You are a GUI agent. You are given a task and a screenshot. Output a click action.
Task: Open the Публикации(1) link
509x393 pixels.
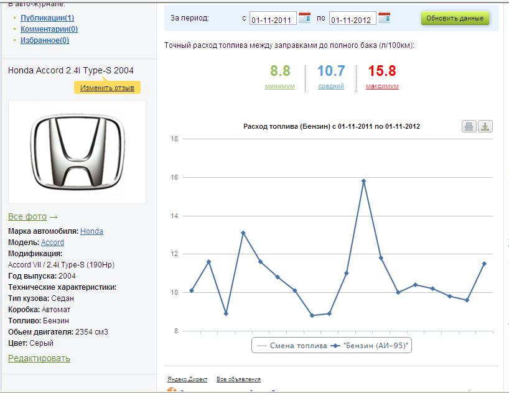47,18
